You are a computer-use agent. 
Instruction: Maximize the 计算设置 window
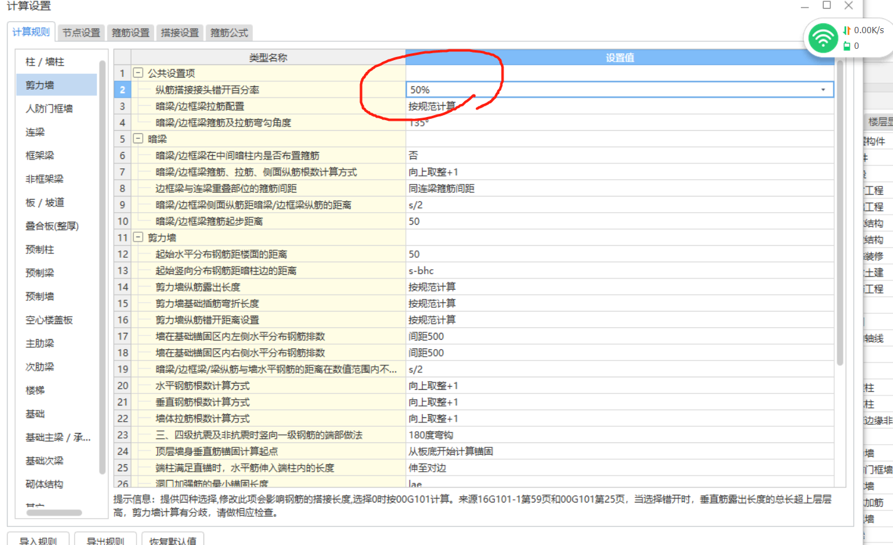point(827,6)
